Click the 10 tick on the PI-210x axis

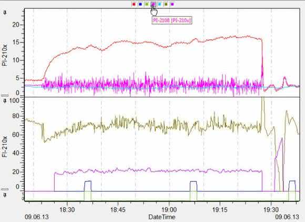coord(16,60)
